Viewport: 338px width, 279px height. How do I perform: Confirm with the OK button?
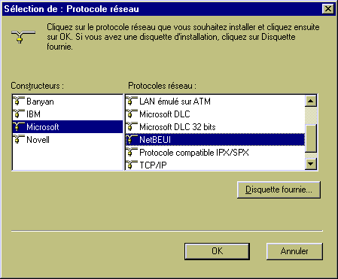217,251
